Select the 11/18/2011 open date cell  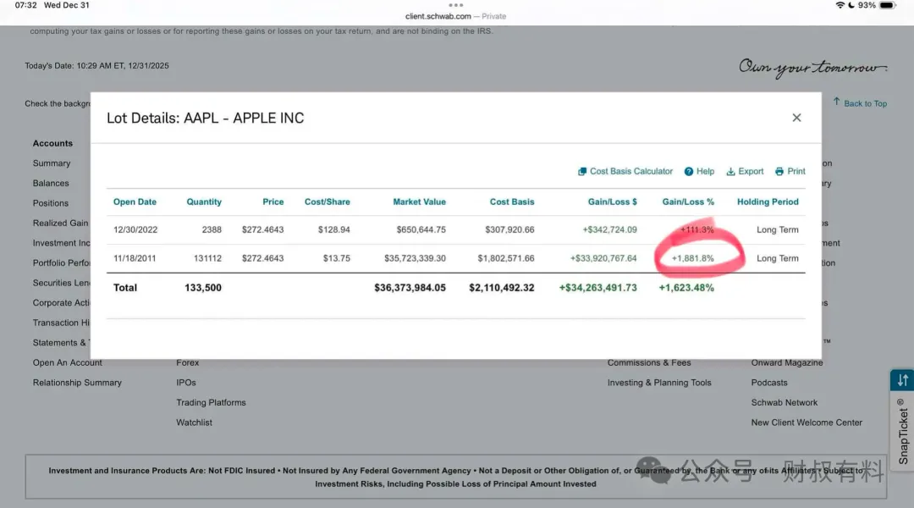[x=135, y=258]
